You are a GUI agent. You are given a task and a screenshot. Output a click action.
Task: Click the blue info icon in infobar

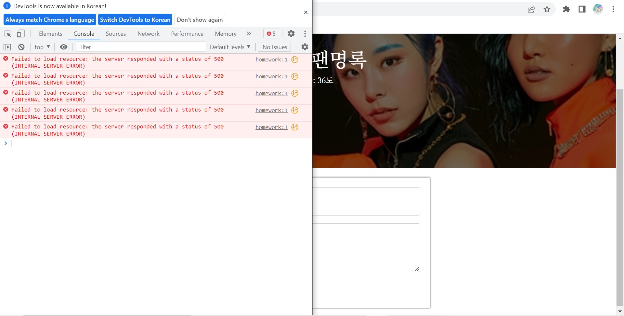(7, 6)
